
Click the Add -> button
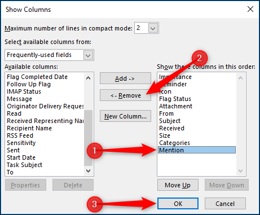click(125, 78)
